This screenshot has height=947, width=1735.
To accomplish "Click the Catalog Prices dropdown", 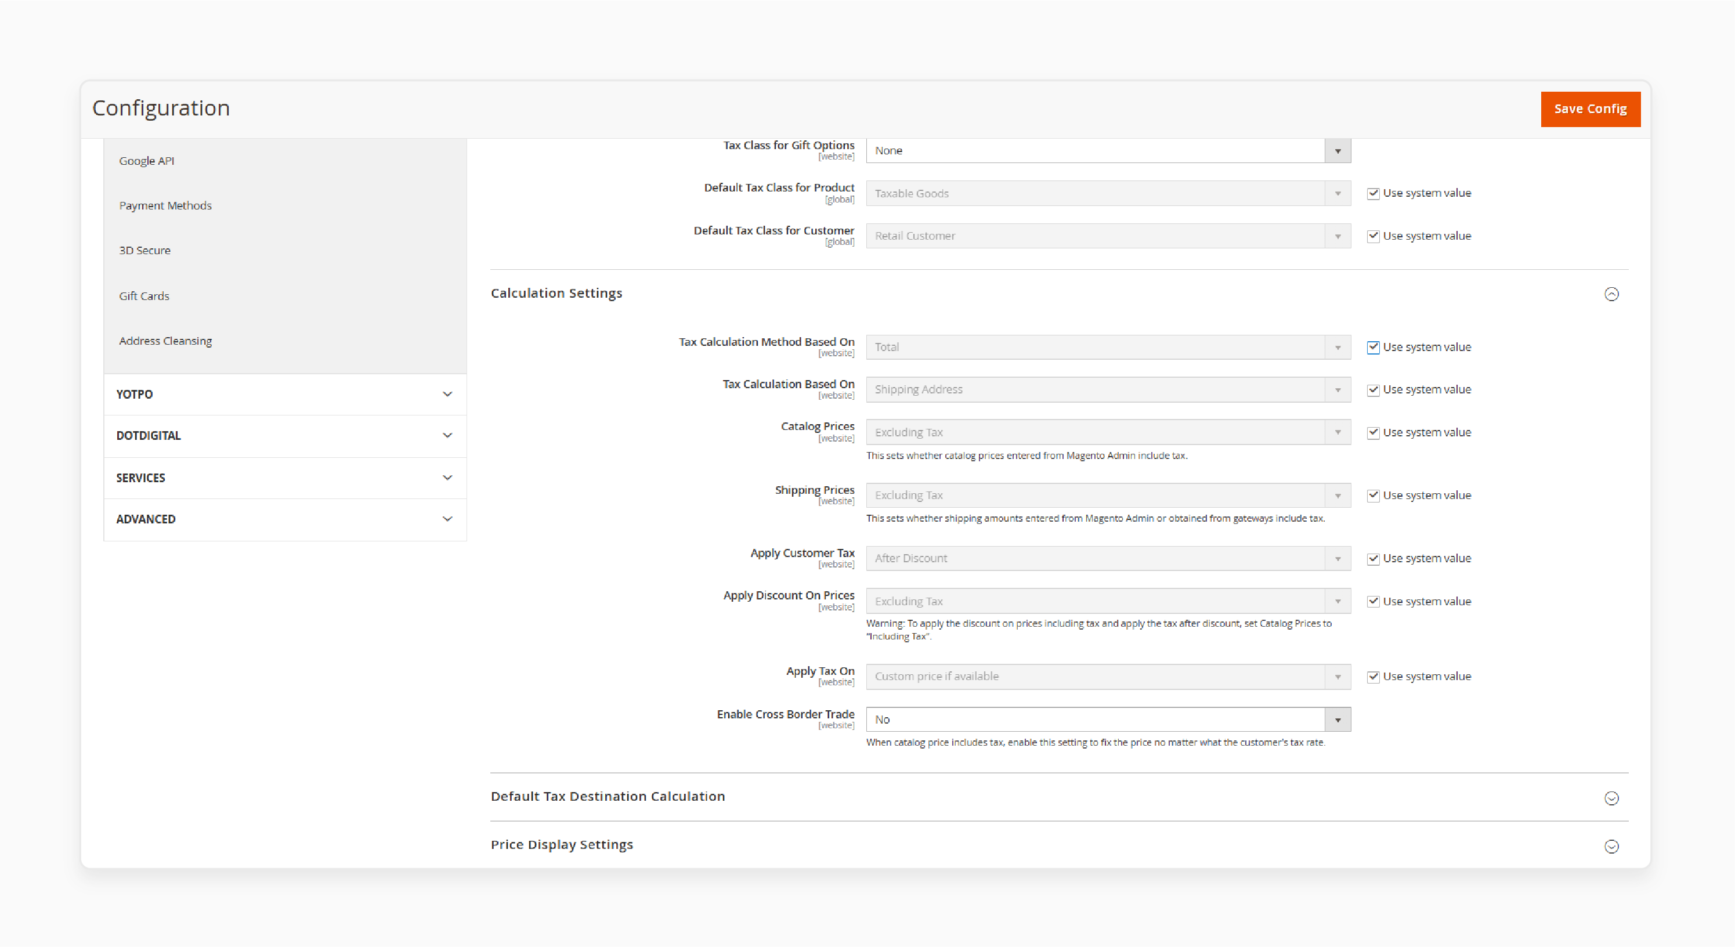I will pyautogui.click(x=1108, y=432).
